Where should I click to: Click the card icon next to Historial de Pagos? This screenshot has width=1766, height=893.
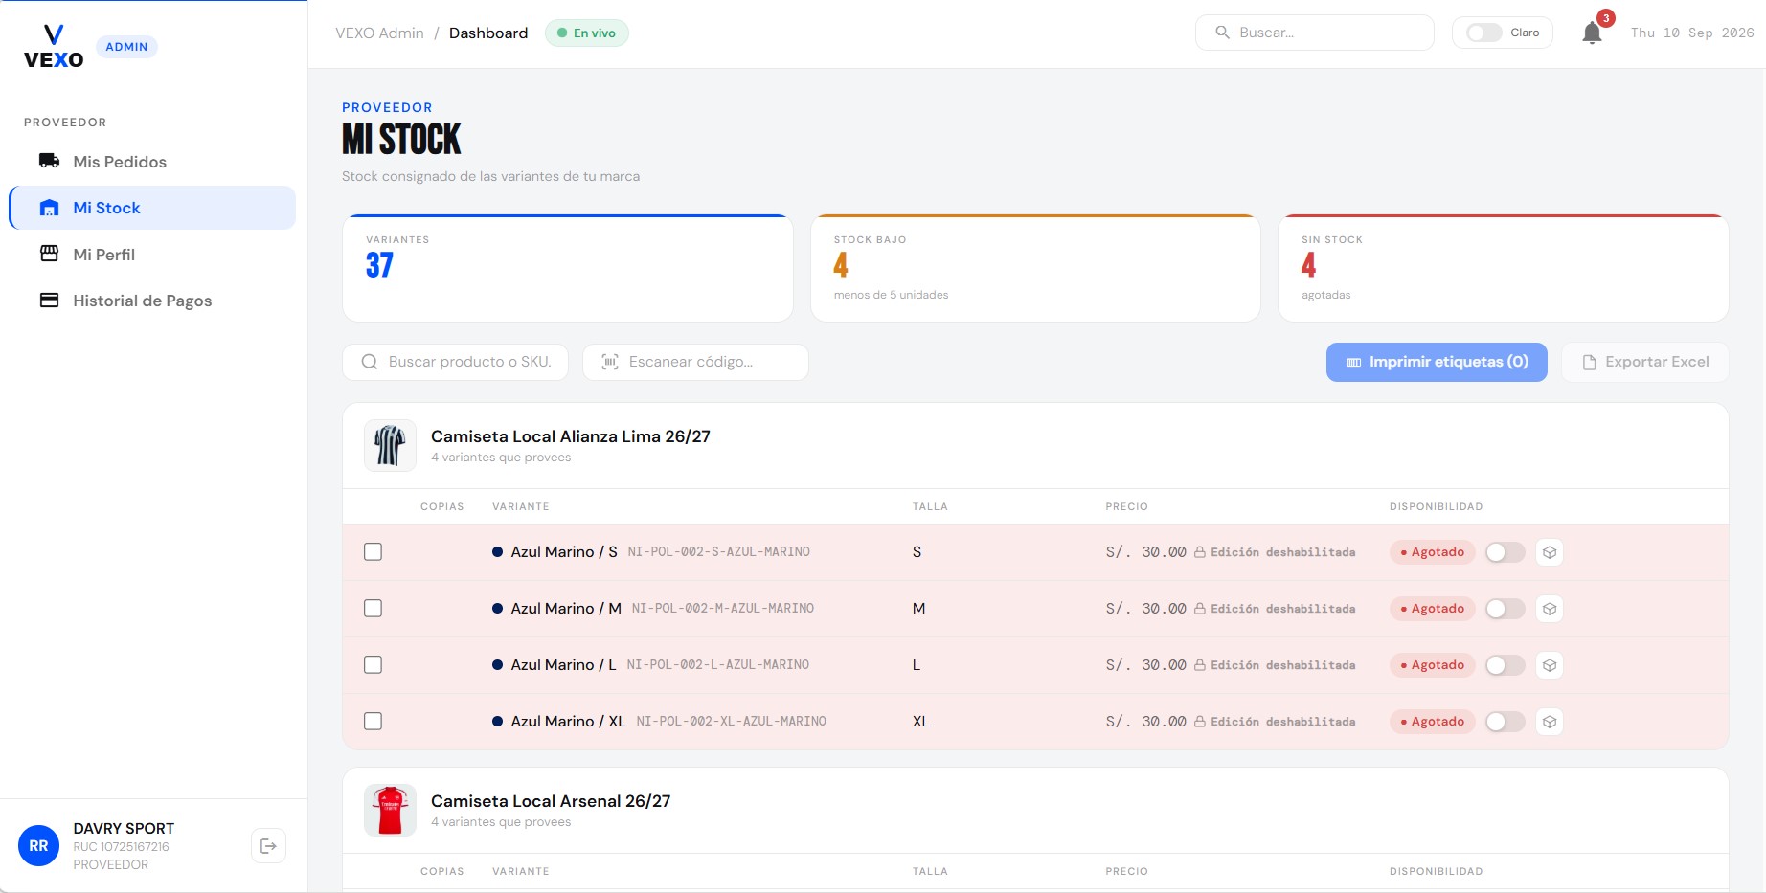tap(49, 301)
